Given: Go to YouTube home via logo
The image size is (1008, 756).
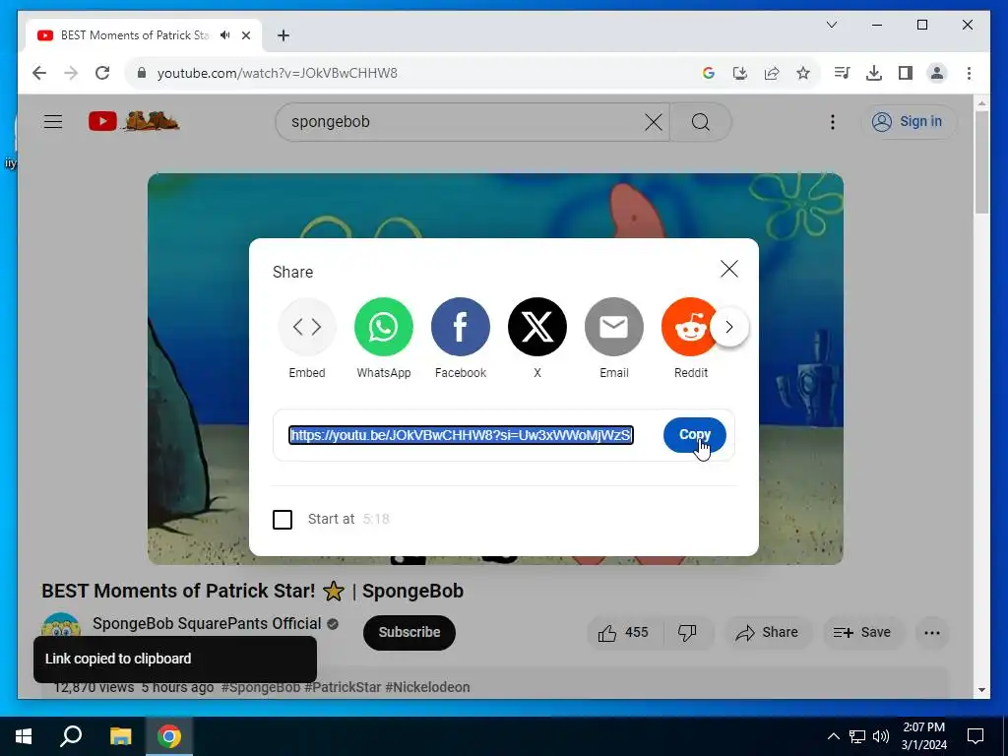Looking at the screenshot, I should click(x=134, y=121).
